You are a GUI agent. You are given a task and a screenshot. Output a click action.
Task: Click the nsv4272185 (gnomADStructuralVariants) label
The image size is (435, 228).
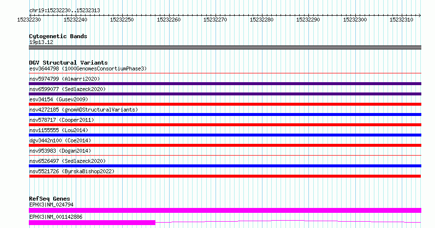tap(84, 110)
